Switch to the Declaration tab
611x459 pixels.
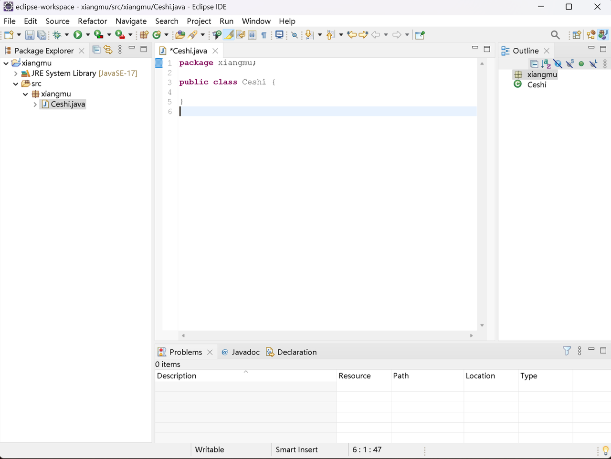(x=291, y=352)
